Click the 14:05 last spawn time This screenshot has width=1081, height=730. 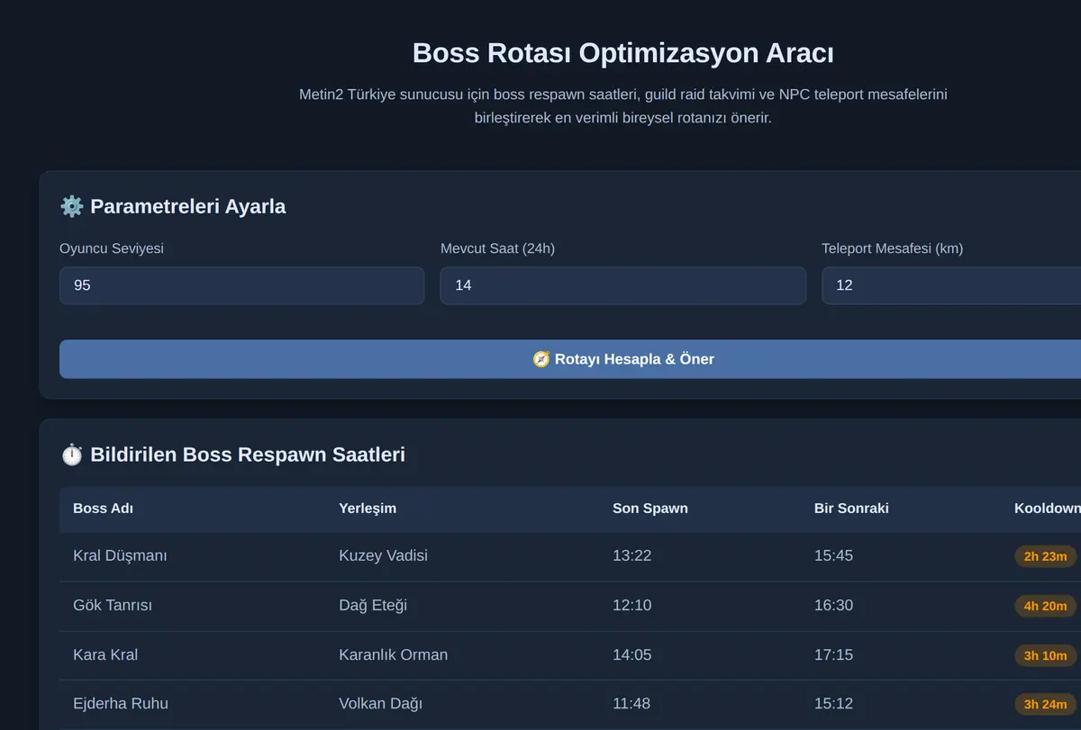pos(631,654)
